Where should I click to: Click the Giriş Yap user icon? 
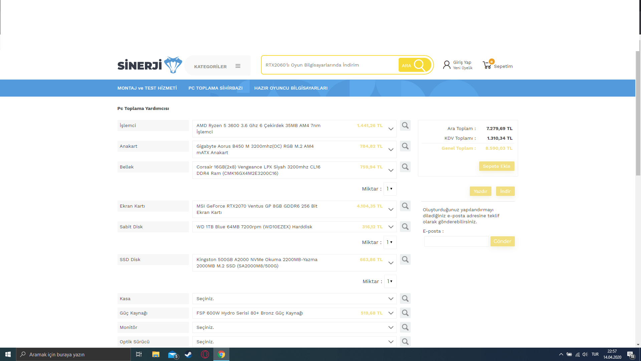click(x=446, y=65)
